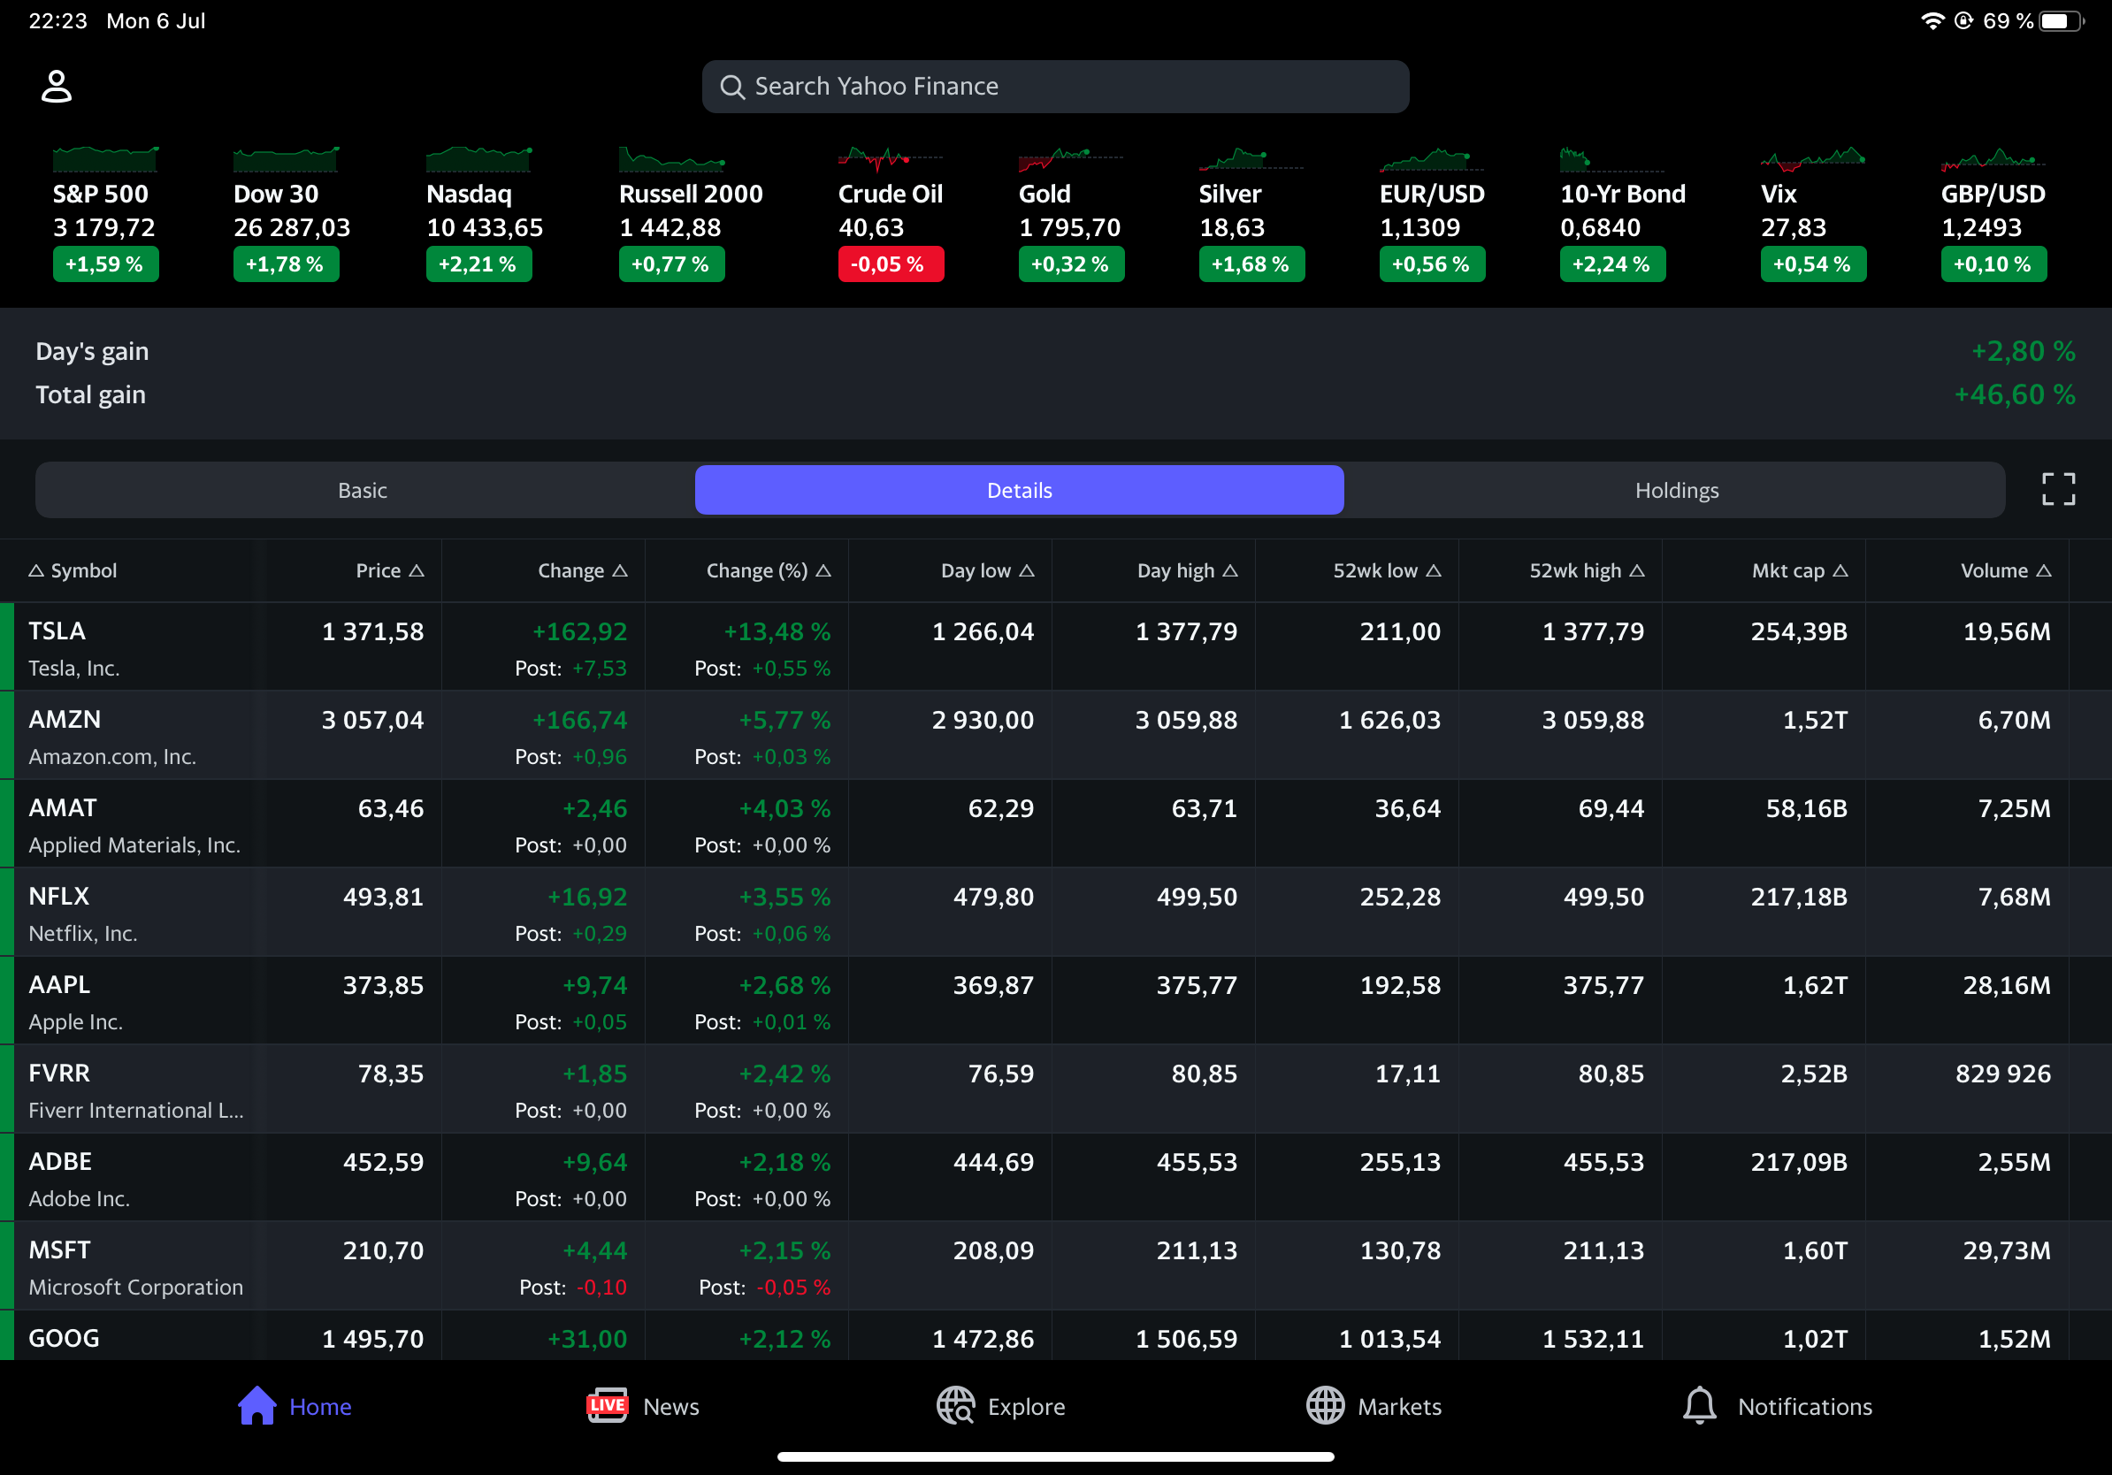The image size is (2112, 1475).
Task: Sort table by Change column
Action: click(582, 570)
